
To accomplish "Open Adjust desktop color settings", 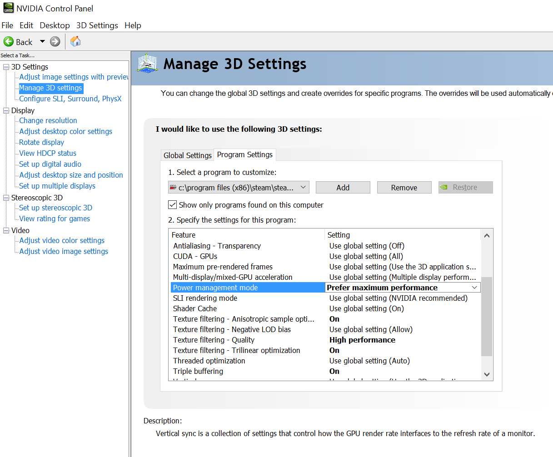I will pyautogui.click(x=66, y=131).
